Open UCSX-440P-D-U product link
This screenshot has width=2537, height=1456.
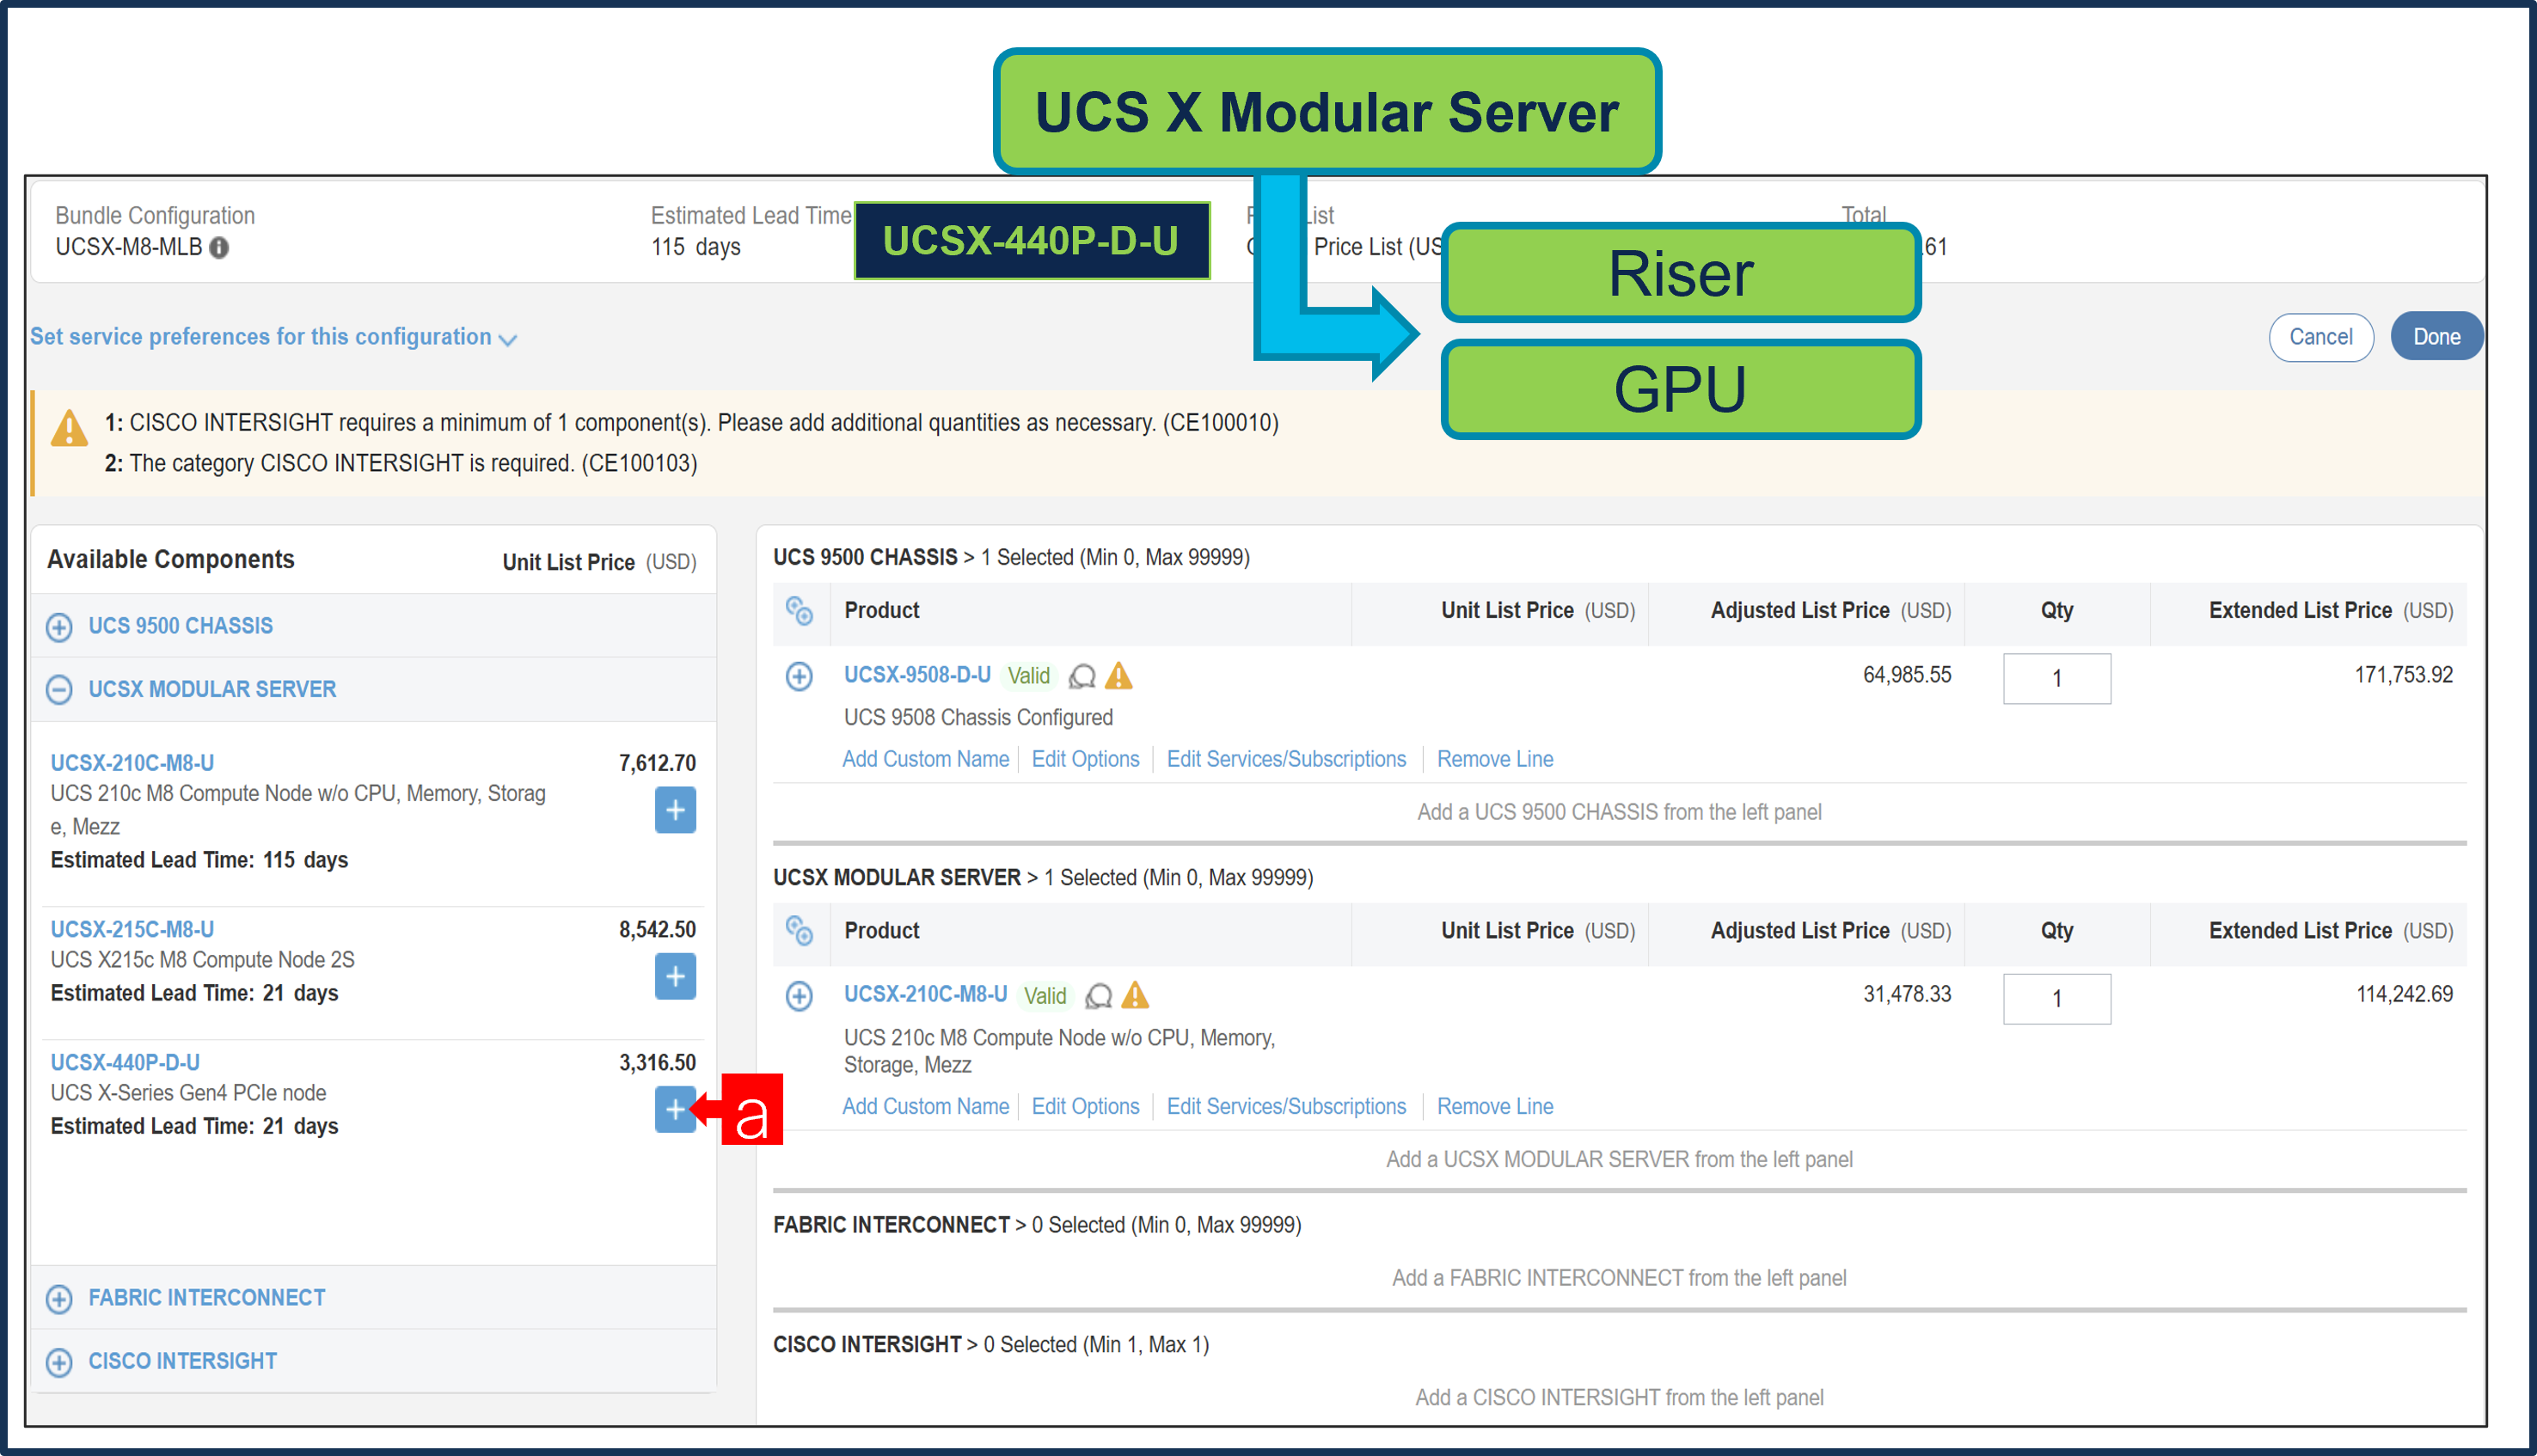click(x=125, y=1062)
